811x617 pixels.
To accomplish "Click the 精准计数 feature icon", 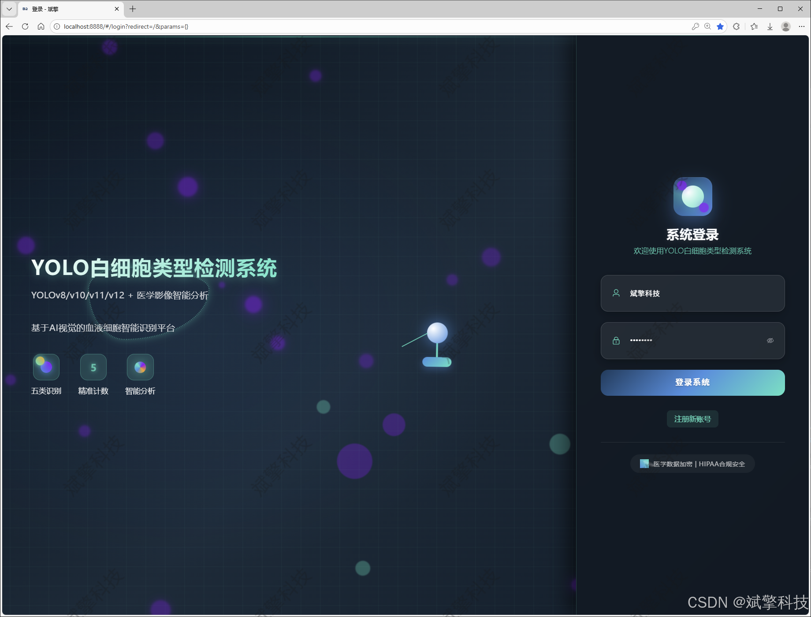I will coord(93,367).
